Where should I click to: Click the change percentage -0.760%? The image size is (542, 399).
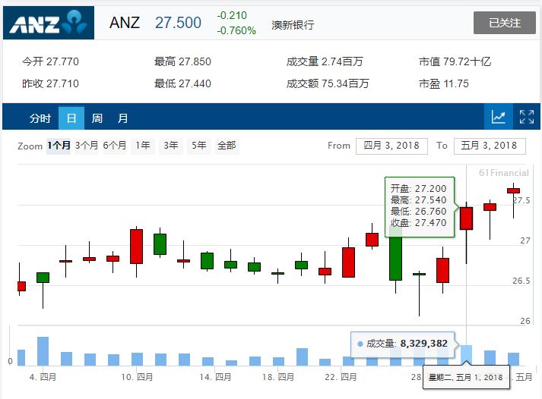click(236, 30)
